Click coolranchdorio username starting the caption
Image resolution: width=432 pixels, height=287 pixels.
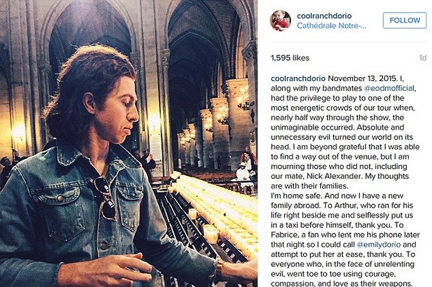click(x=297, y=79)
